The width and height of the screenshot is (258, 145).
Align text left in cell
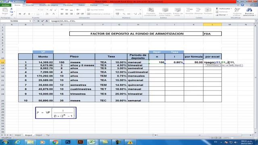tap(62, 14)
